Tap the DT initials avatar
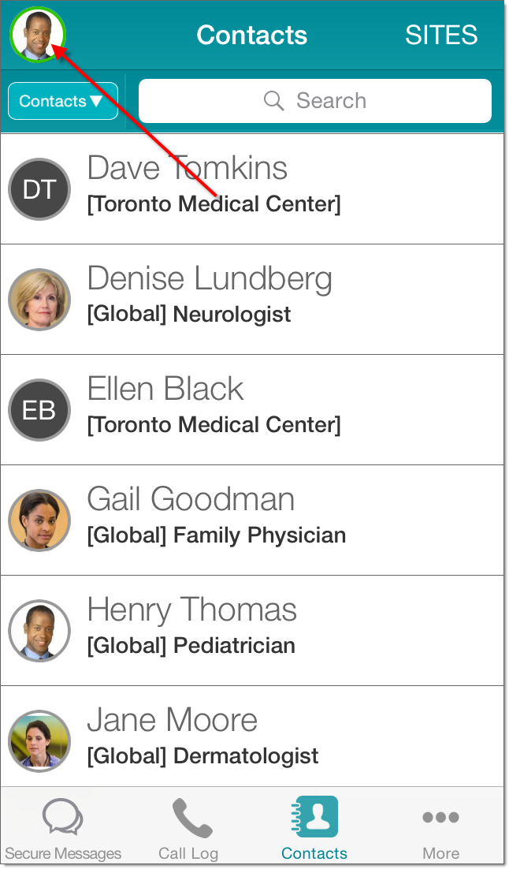 click(x=39, y=189)
